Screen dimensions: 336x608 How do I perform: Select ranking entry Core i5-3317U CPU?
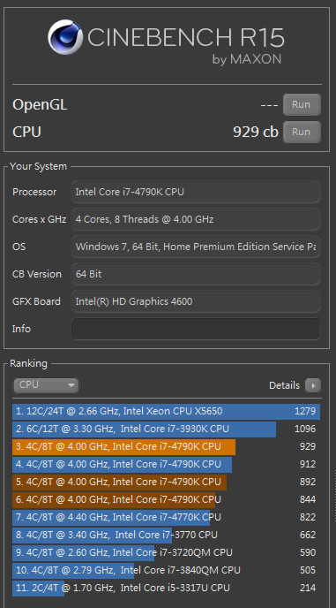point(167,589)
